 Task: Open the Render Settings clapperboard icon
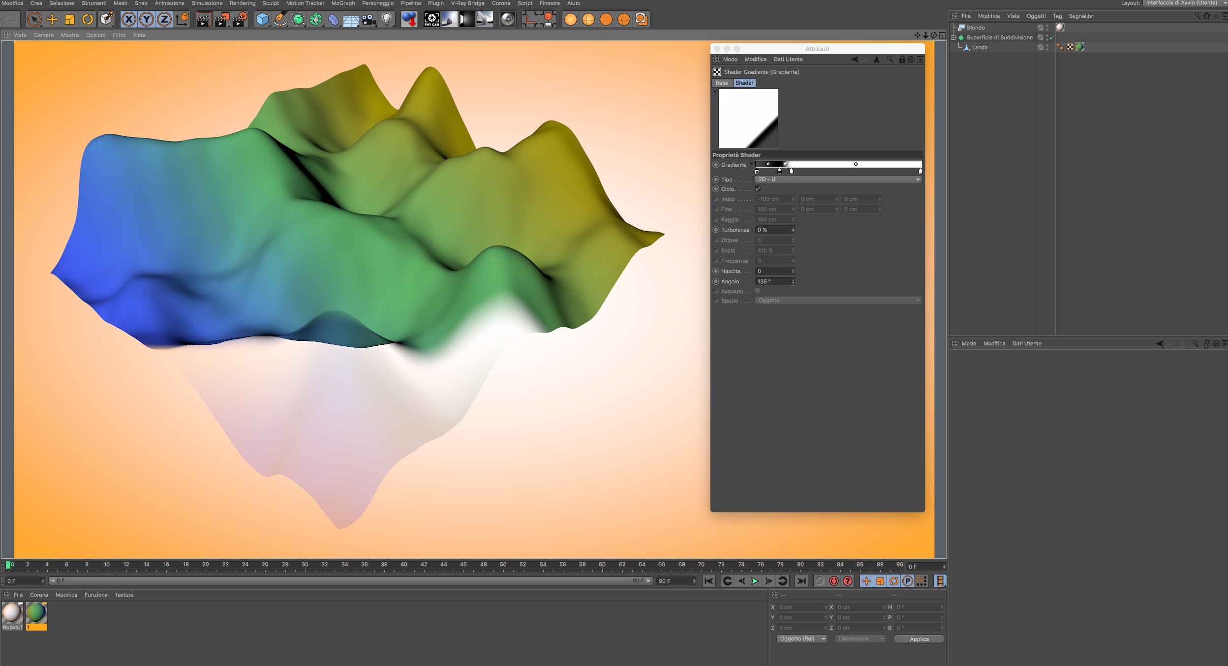point(240,20)
